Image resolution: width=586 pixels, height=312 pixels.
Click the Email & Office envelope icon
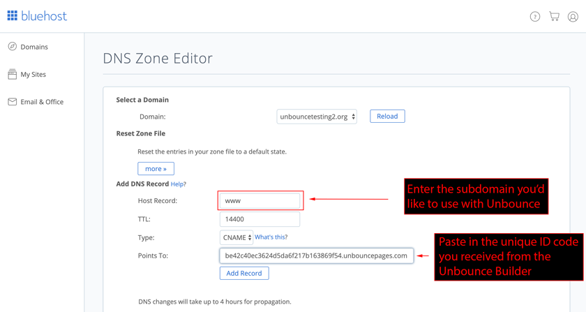[13, 102]
